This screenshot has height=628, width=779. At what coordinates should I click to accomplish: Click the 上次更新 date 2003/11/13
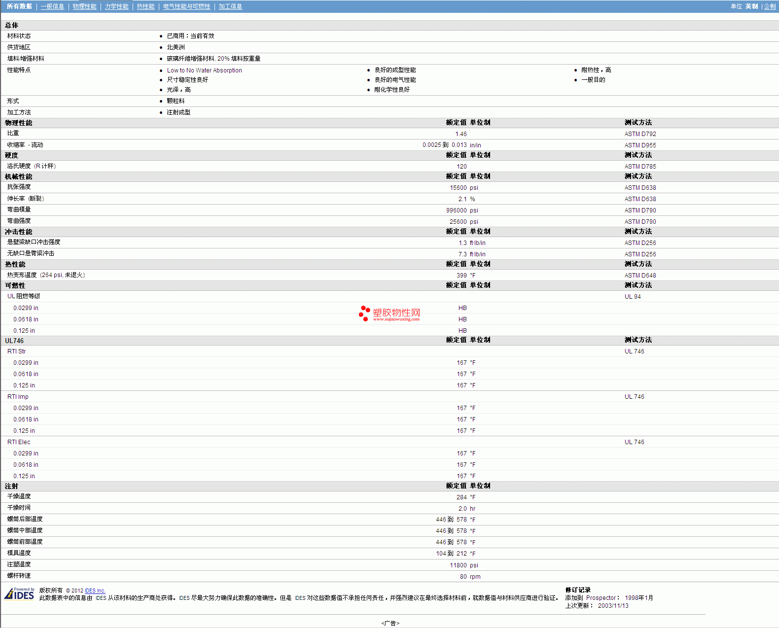pyautogui.click(x=613, y=606)
